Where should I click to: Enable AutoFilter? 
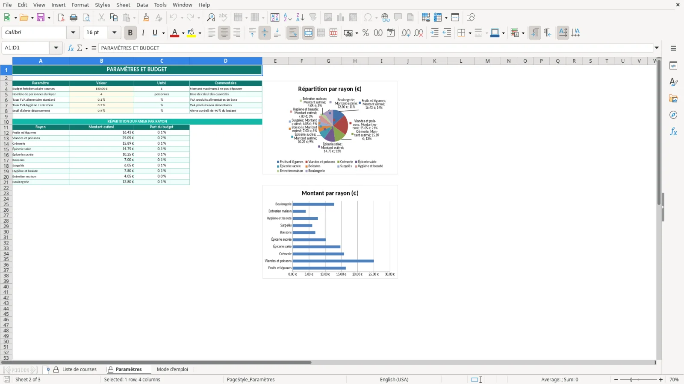click(313, 17)
